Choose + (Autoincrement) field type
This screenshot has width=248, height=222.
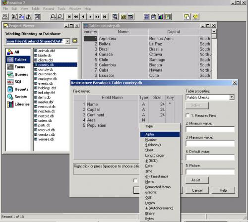point(160,208)
